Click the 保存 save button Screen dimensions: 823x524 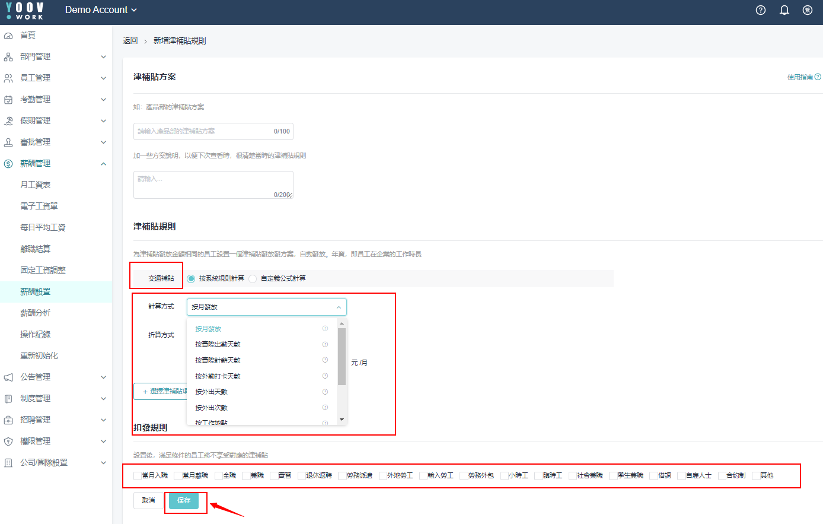[x=184, y=501]
